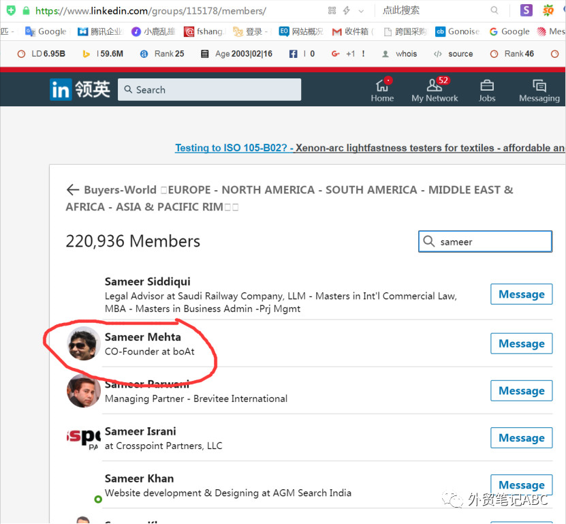Click the magnifier icon in member search

coord(428,241)
